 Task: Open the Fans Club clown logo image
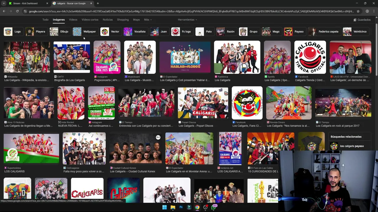point(247,103)
